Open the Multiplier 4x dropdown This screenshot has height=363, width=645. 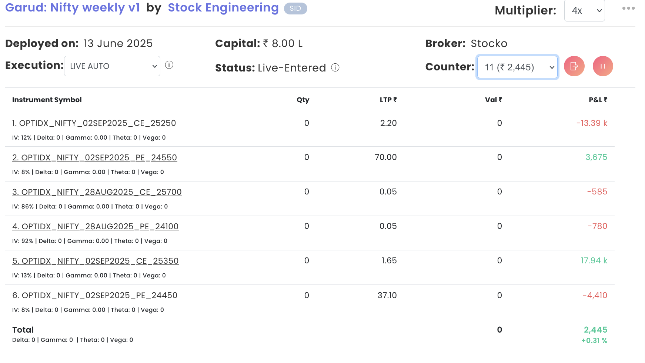coord(584,11)
